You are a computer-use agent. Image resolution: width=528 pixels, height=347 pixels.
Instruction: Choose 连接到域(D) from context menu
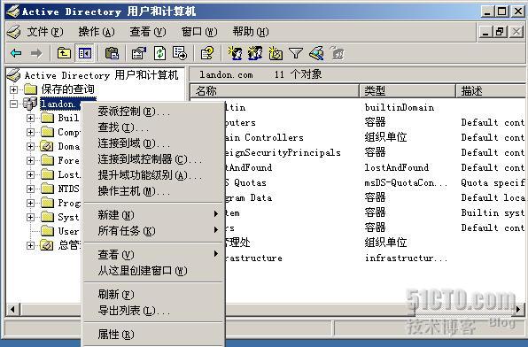153,143
